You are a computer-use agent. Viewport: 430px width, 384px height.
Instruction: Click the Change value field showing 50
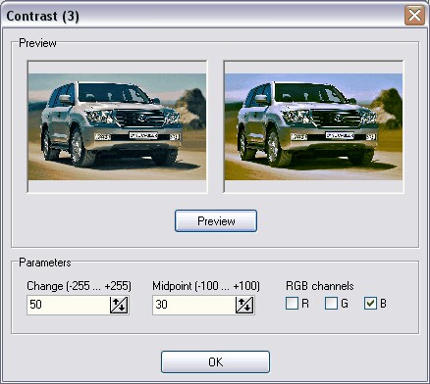pyautogui.click(x=68, y=305)
